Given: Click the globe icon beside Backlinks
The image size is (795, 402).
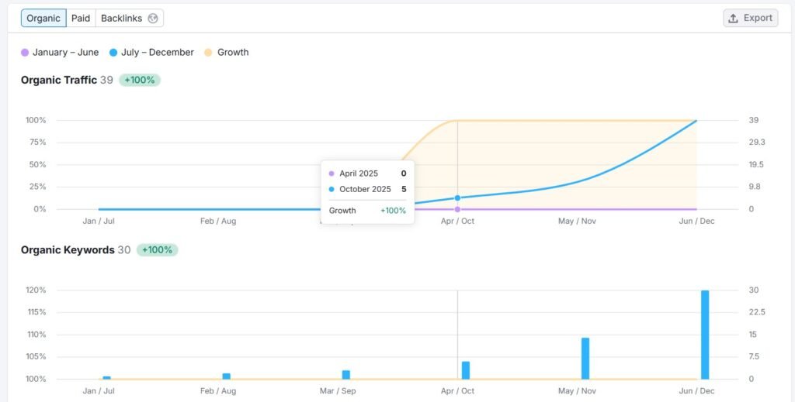Looking at the screenshot, I should pyautogui.click(x=154, y=18).
